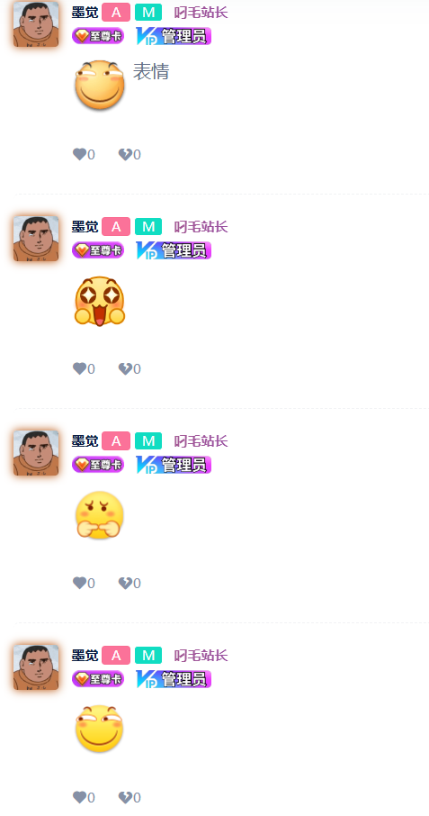
Task: Open the first commenter's avatar
Action: 36,24
